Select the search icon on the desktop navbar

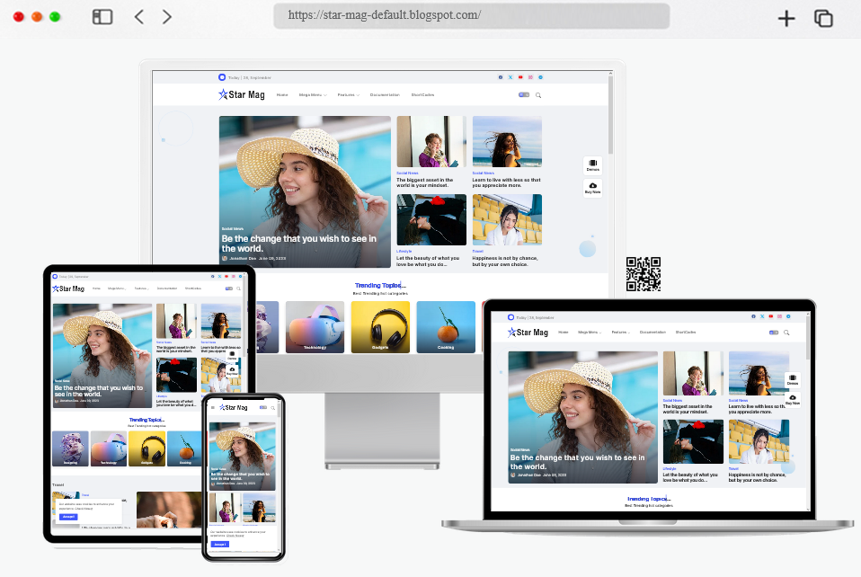click(x=538, y=95)
